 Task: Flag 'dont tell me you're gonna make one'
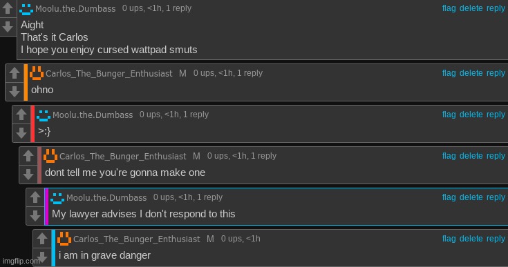tap(449, 156)
